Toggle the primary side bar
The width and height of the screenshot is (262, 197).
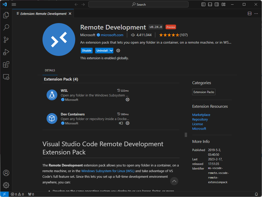tap(203, 5)
